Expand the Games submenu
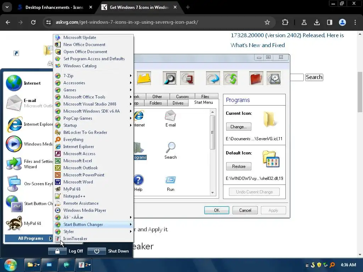The height and width of the screenshot is (272, 363). point(94,90)
